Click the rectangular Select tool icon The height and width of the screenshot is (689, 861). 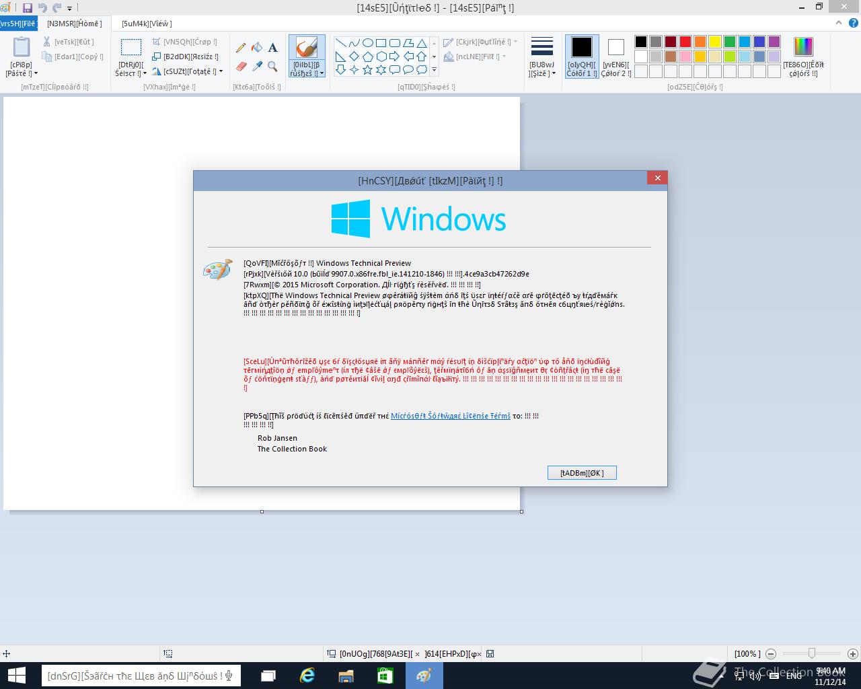130,48
